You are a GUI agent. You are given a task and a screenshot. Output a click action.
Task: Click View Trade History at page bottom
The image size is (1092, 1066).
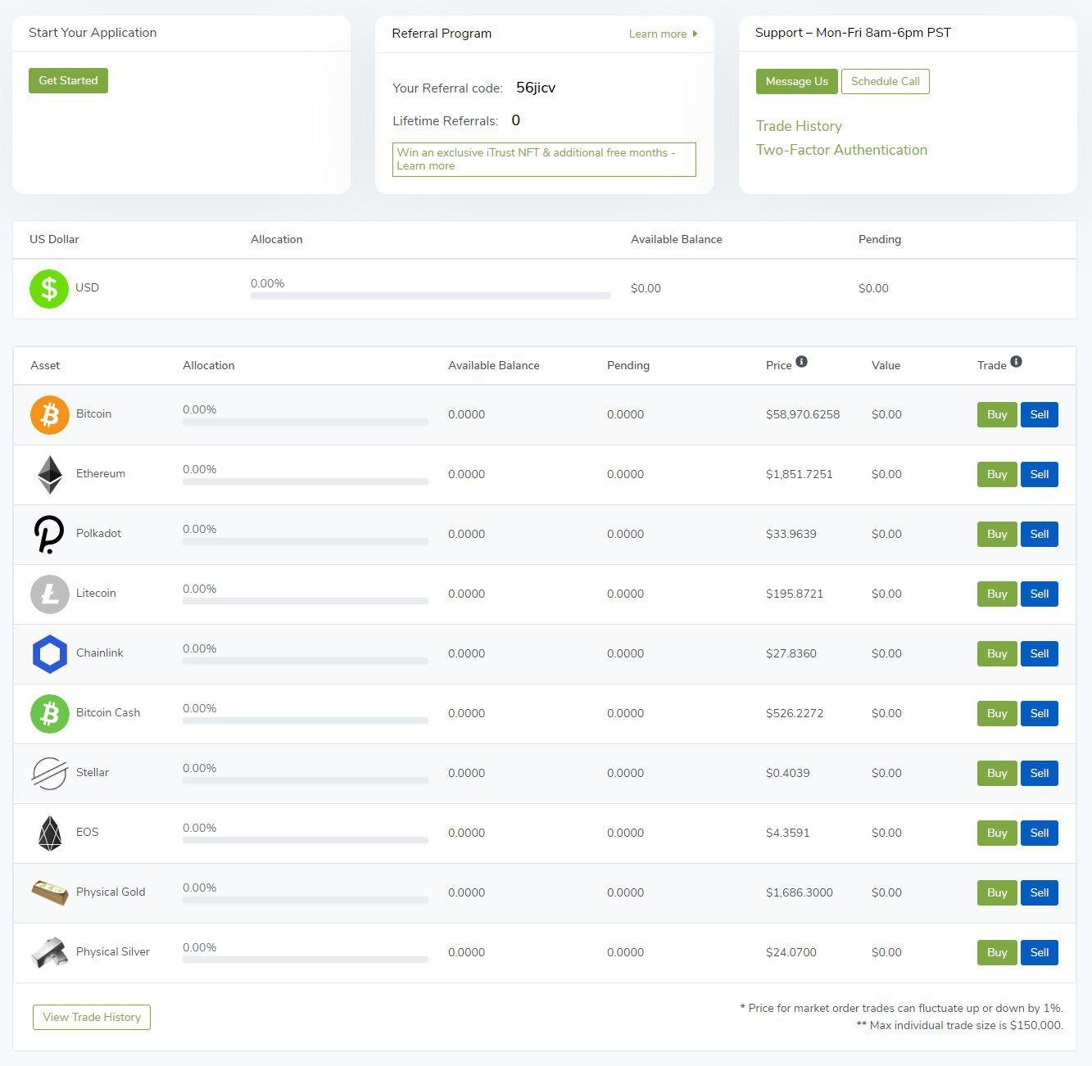(x=91, y=1017)
